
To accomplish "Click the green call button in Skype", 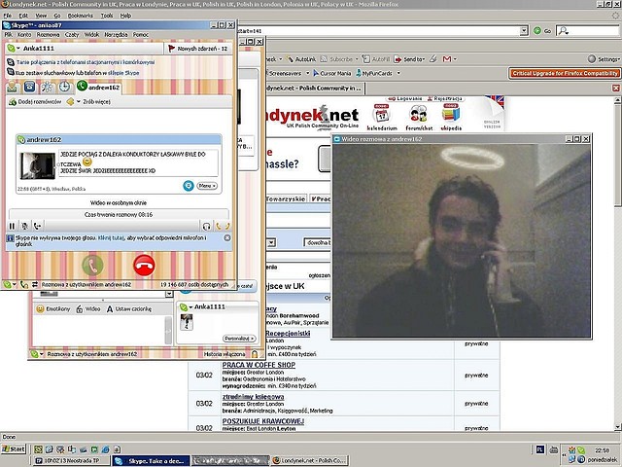I will 92,266.
